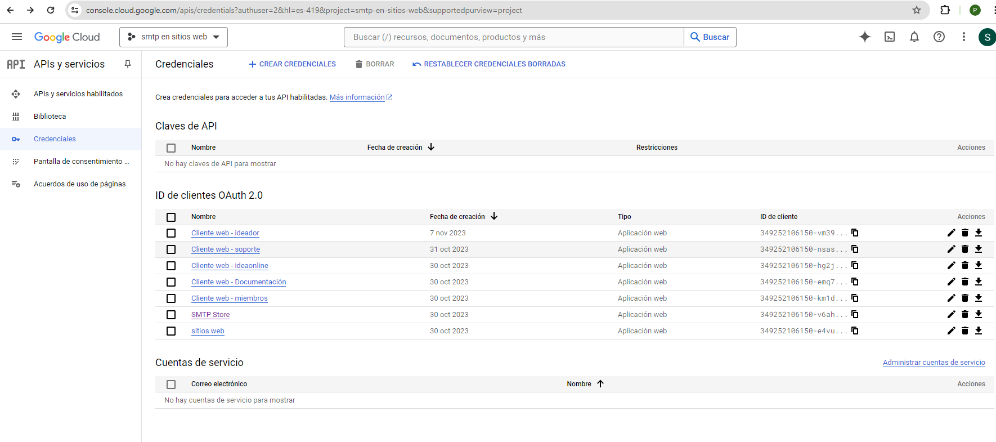
Task: Focus the Buscar recursos search field
Action: pyautogui.click(x=514, y=37)
